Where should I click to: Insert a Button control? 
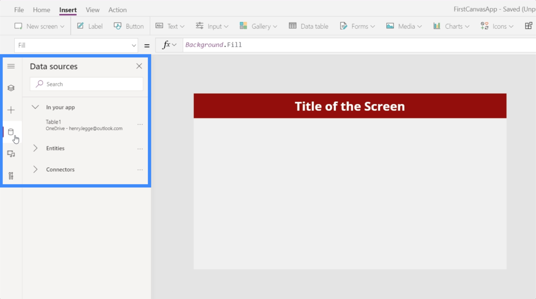pyautogui.click(x=129, y=26)
